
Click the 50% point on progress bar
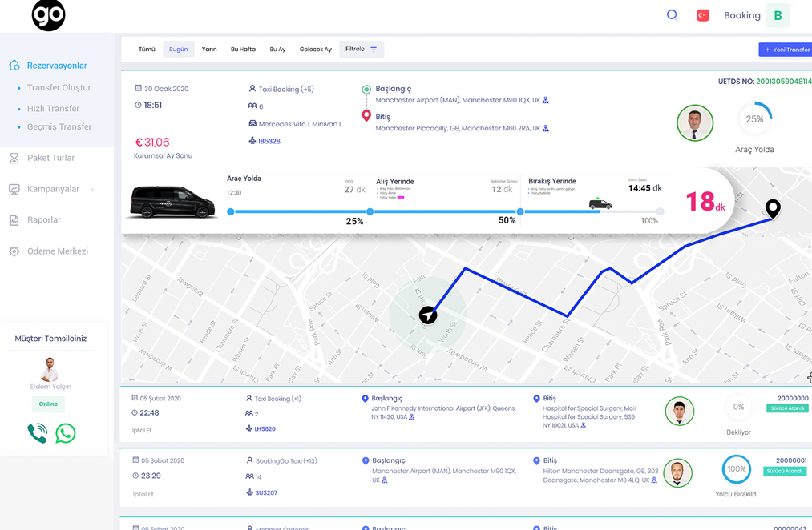[520, 212]
